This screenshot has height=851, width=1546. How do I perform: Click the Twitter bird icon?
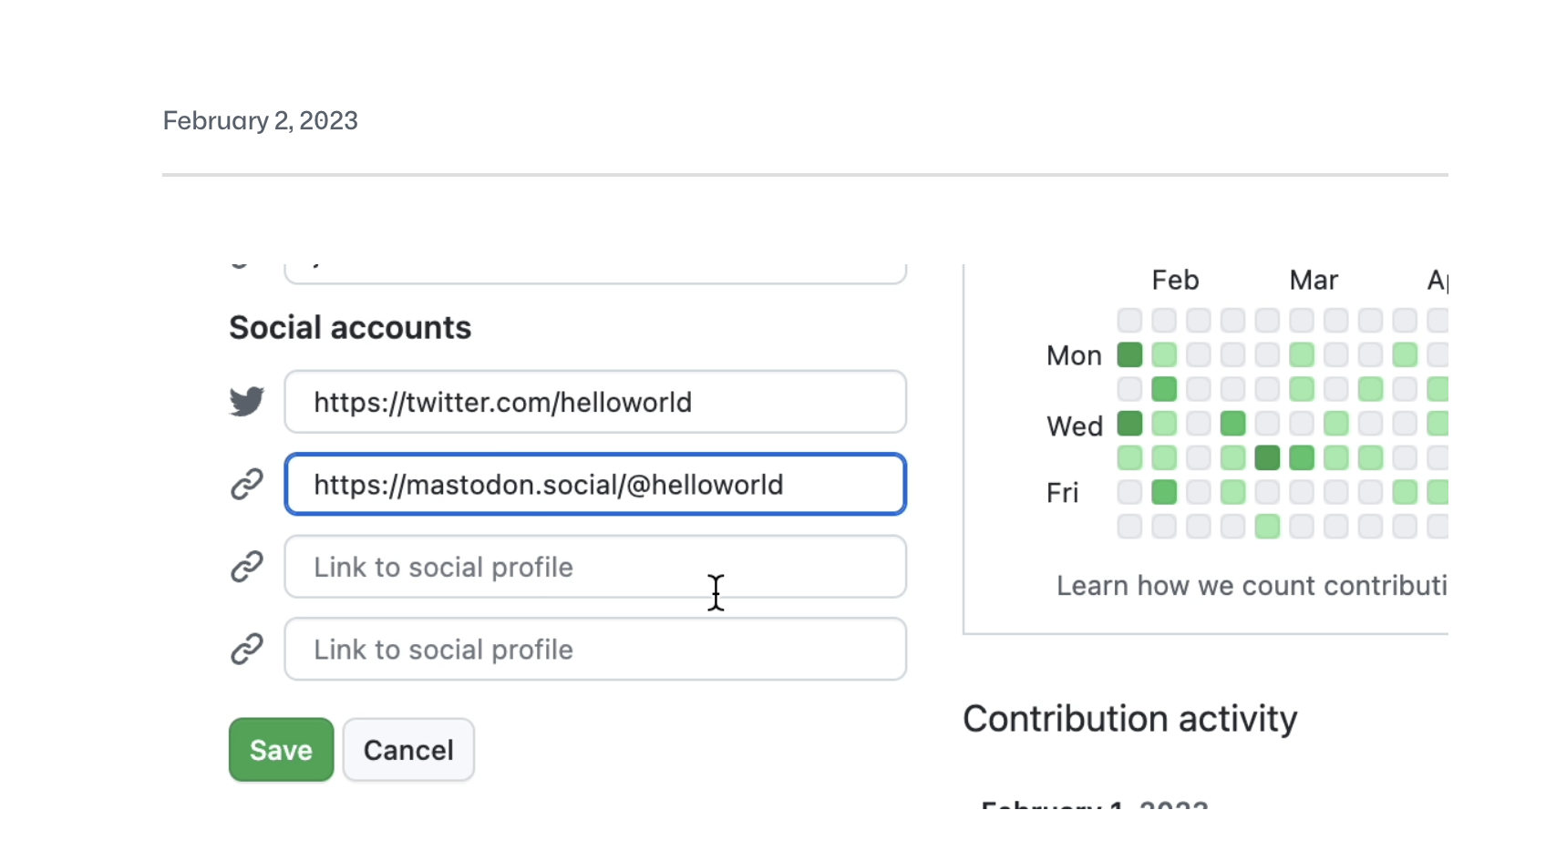[x=246, y=401]
